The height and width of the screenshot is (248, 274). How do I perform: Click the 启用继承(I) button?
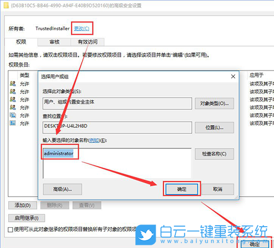(x=26, y=218)
